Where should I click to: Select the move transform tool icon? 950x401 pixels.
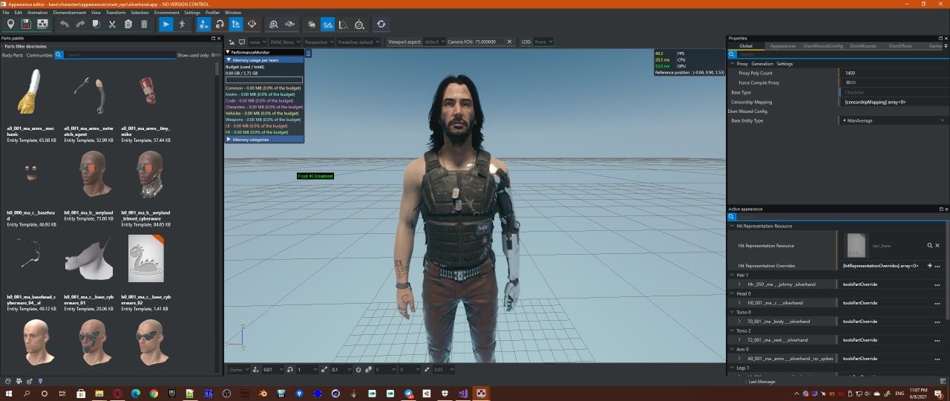204,25
